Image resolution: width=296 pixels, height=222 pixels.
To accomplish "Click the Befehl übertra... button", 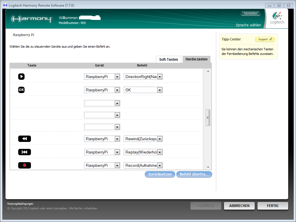I will click(x=194, y=174).
